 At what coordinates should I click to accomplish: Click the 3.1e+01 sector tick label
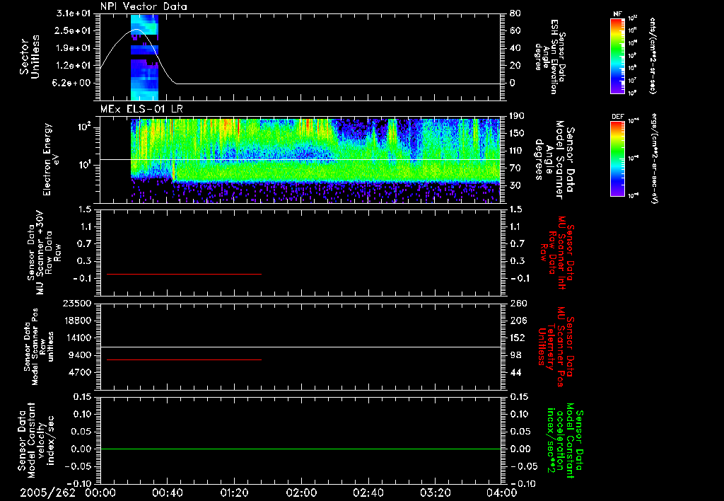tap(74, 13)
